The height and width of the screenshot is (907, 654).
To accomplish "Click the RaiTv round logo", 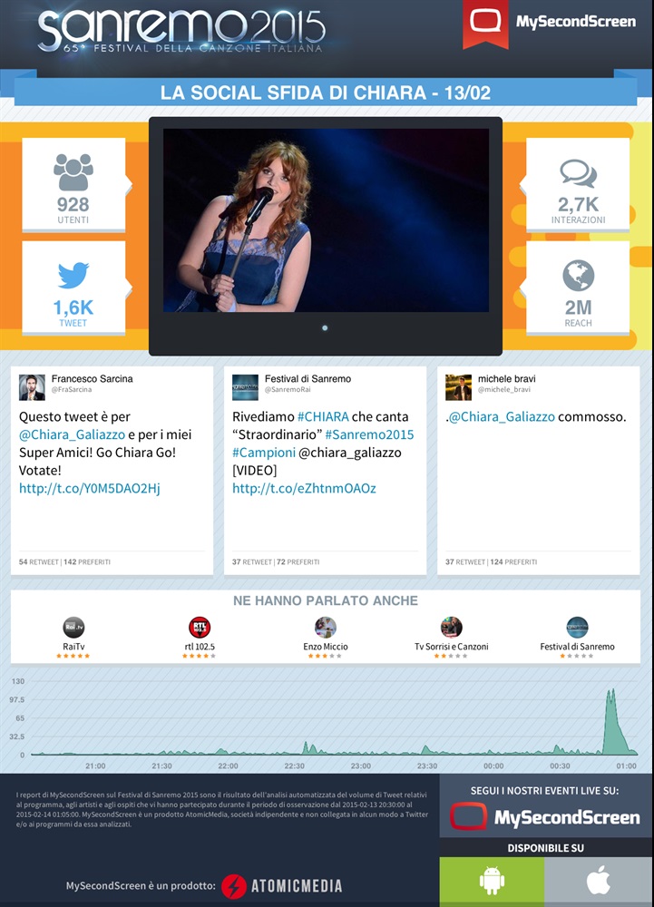I will tap(73, 627).
